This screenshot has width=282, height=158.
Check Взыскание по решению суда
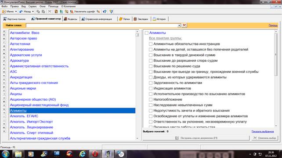(151, 66)
